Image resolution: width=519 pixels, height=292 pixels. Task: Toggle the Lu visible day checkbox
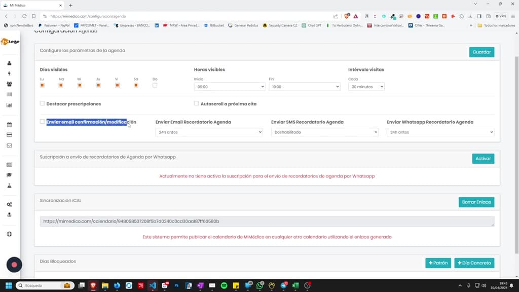(x=42, y=85)
